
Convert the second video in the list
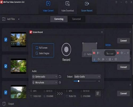click(x=123, y=67)
